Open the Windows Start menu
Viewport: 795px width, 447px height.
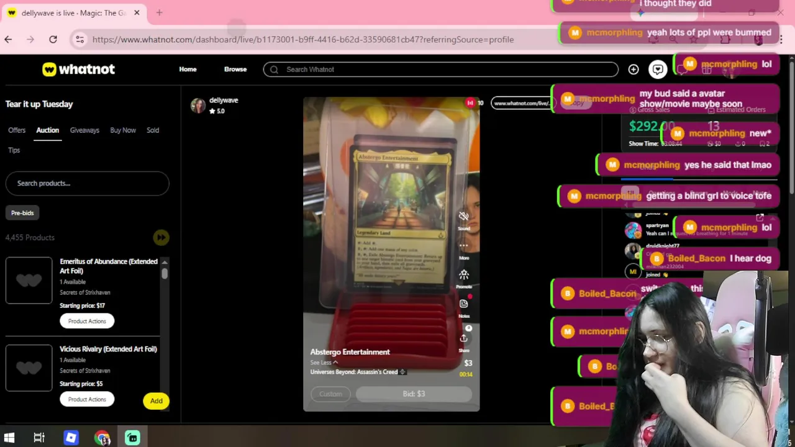(x=9, y=438)
